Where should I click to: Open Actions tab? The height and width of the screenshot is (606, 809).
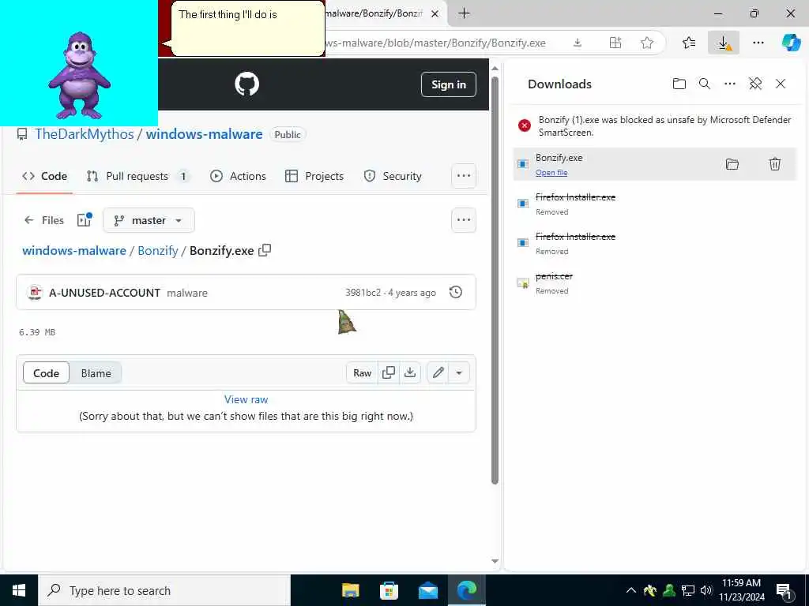[238, 176]
